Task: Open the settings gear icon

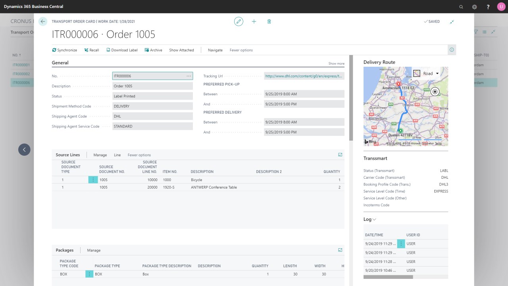Action: 475,7
